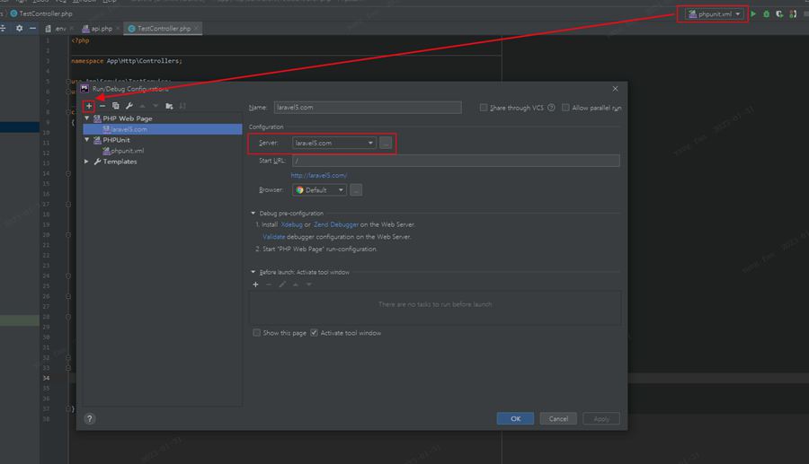Open the Browser Default dropdown
Screen dimensions: 809x464
pos(319,190)
